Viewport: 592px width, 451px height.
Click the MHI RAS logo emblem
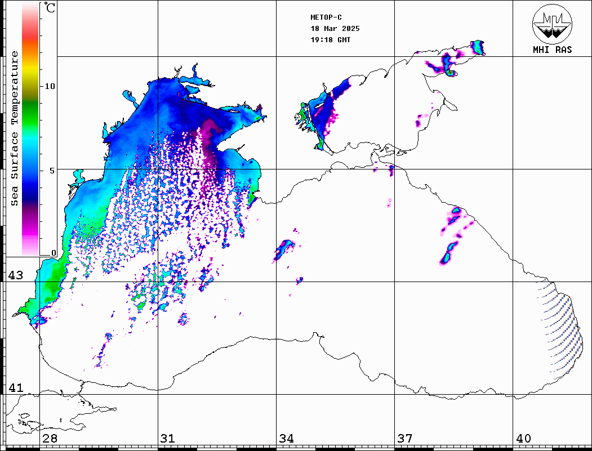tap(552, 24)
